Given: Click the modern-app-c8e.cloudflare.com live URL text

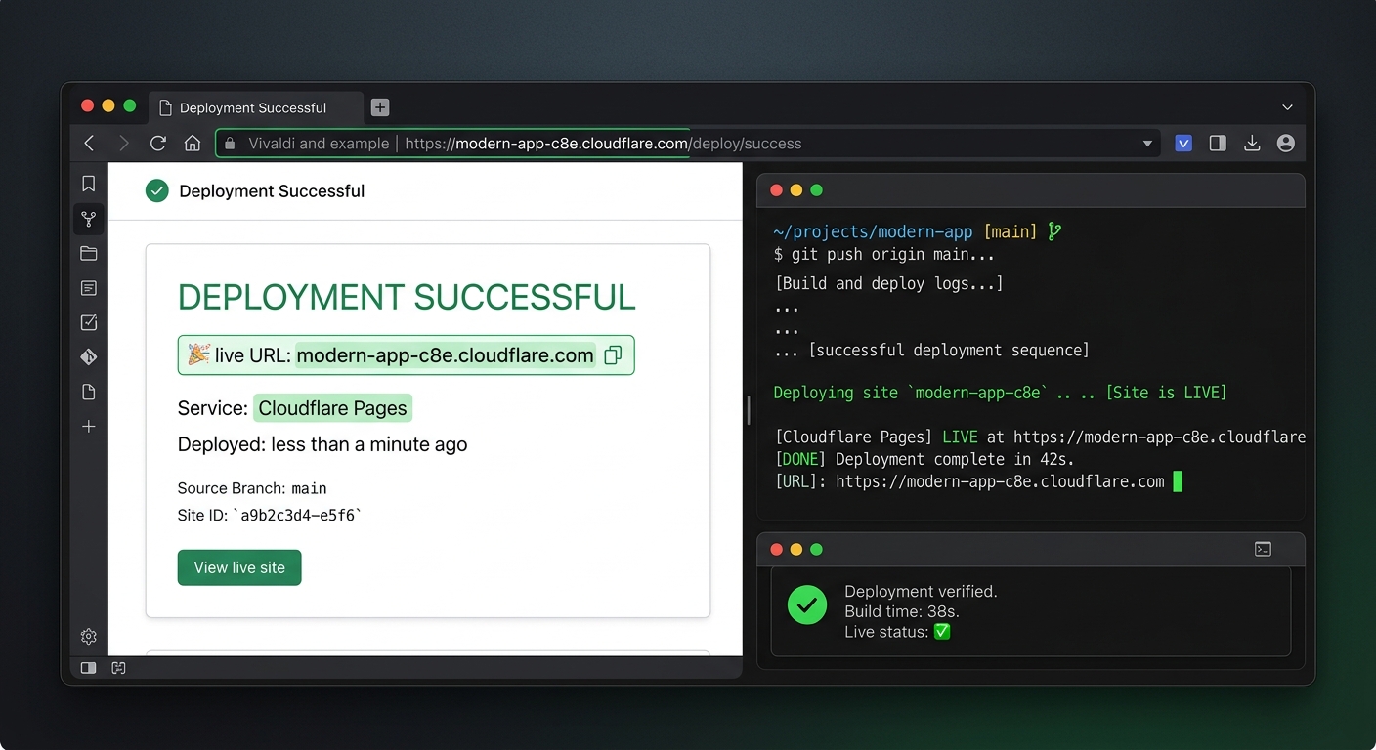Looking at the screenshot, I should [x=446, y=355].
